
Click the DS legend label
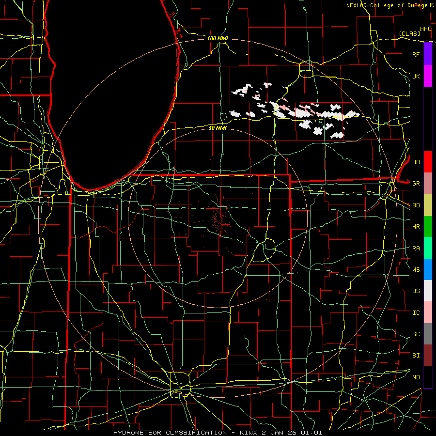[x=416, y=291]
